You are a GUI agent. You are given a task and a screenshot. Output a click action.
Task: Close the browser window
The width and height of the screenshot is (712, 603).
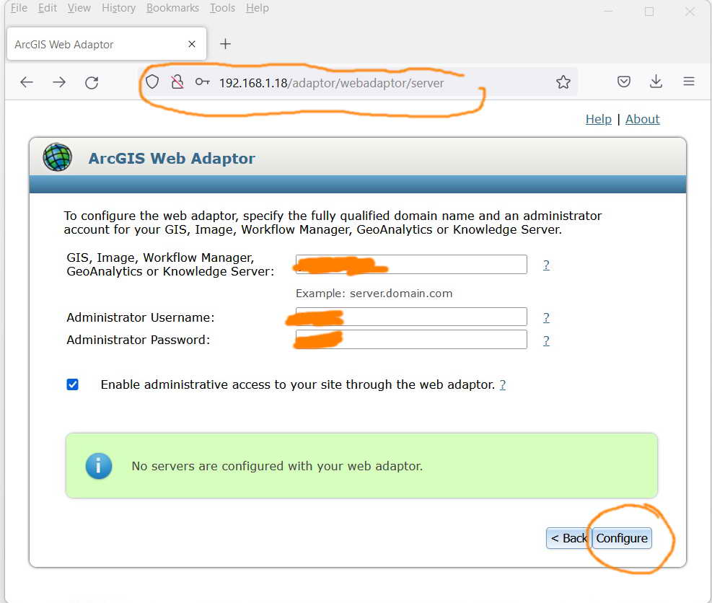(x=690, y=12)
